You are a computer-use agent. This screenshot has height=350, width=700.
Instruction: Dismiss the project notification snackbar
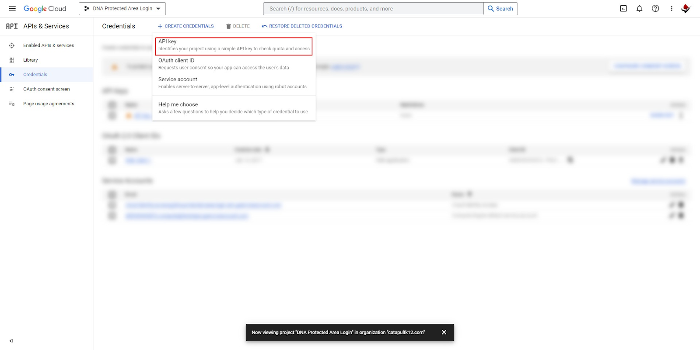click(x=444, y=333)
